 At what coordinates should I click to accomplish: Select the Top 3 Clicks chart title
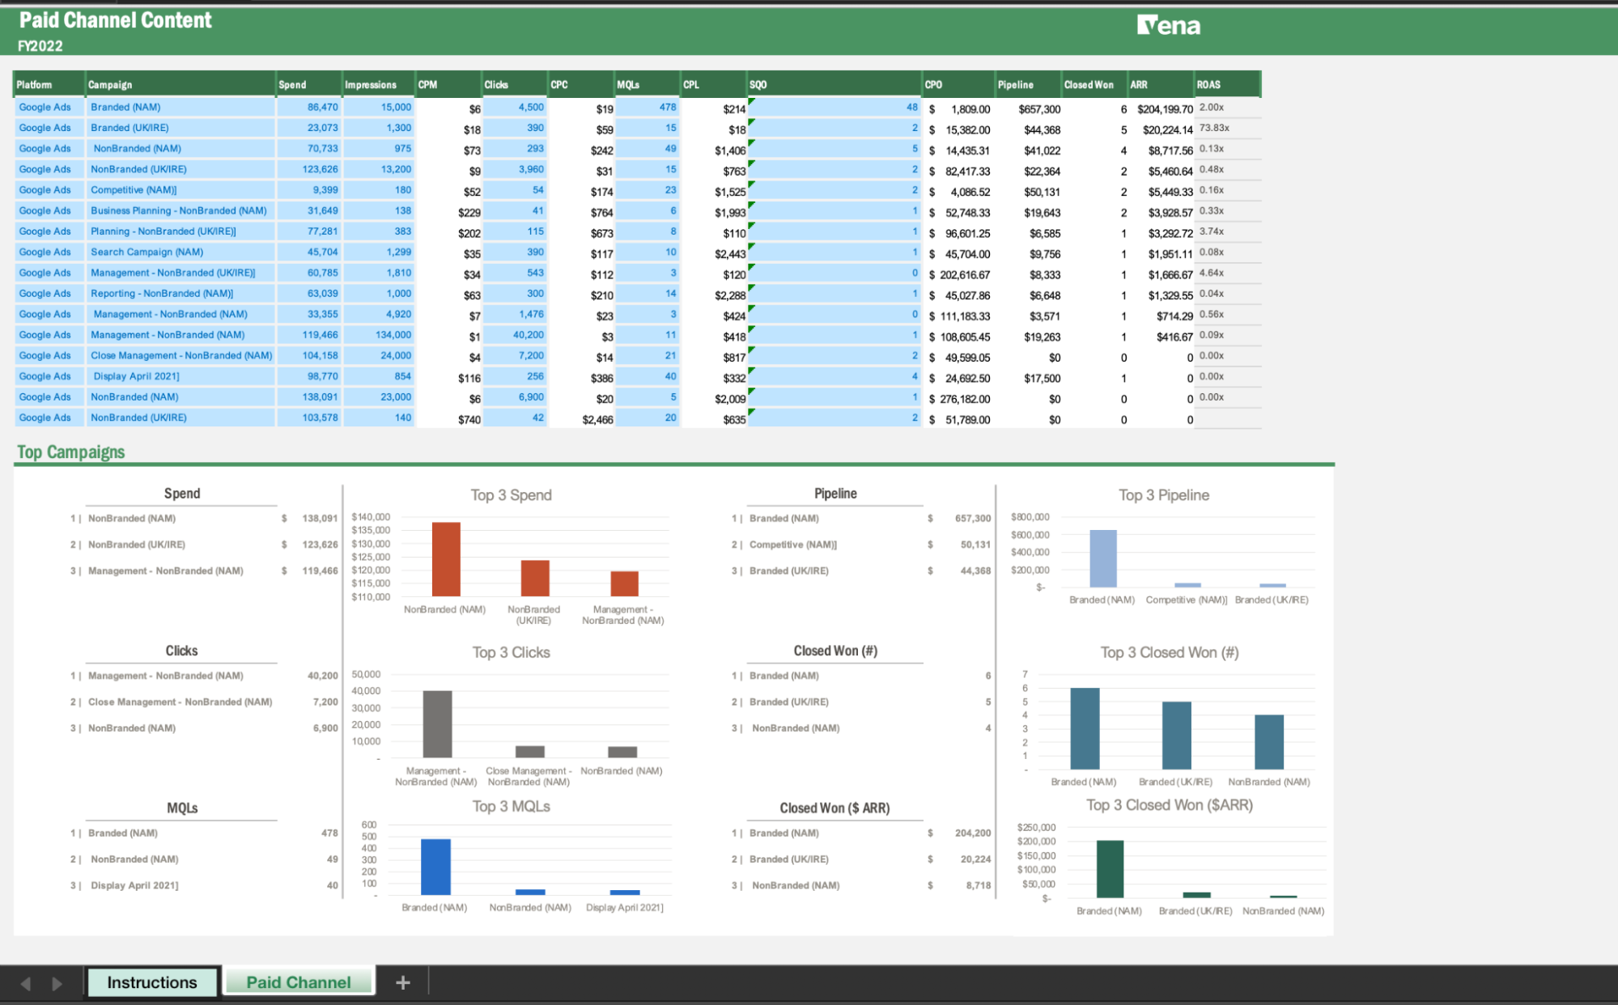pyautogui.click(x=511, y=652)
